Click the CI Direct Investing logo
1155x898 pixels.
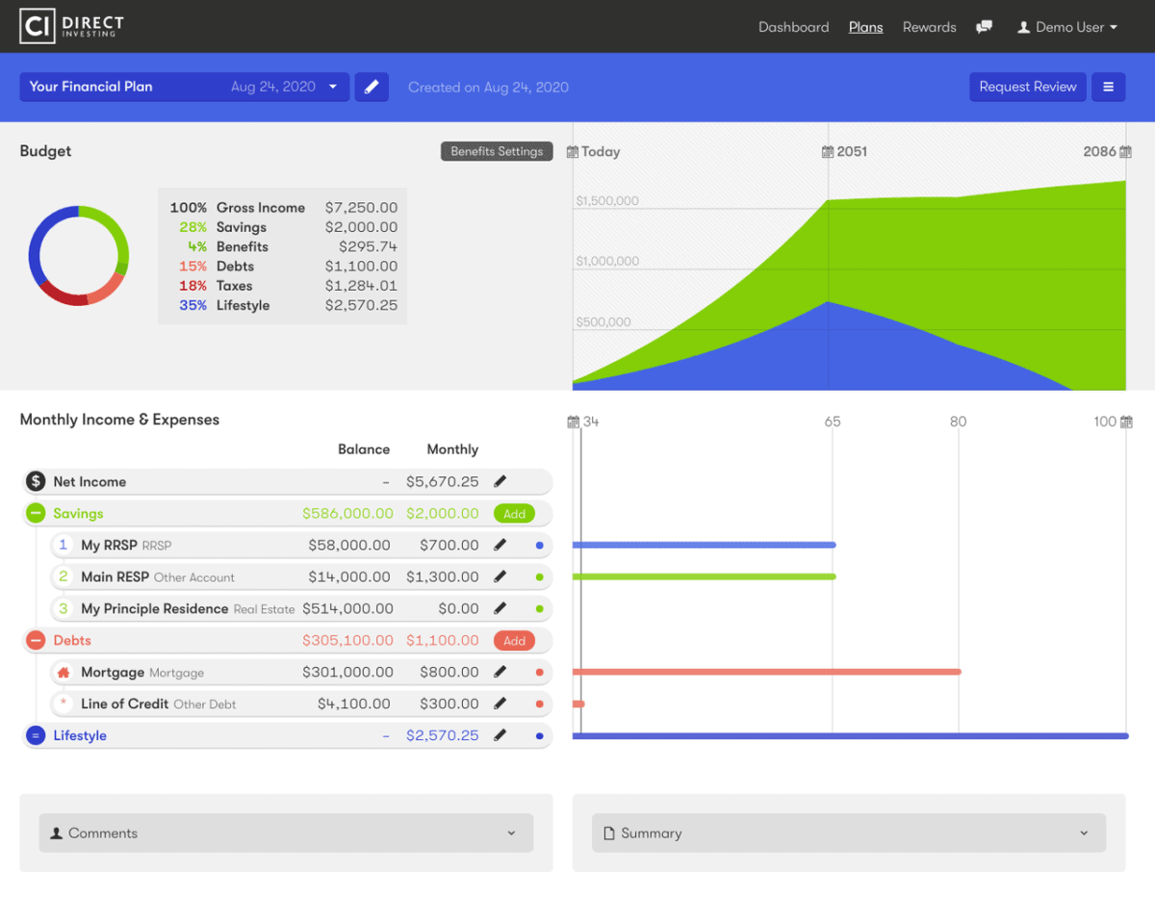72,27
